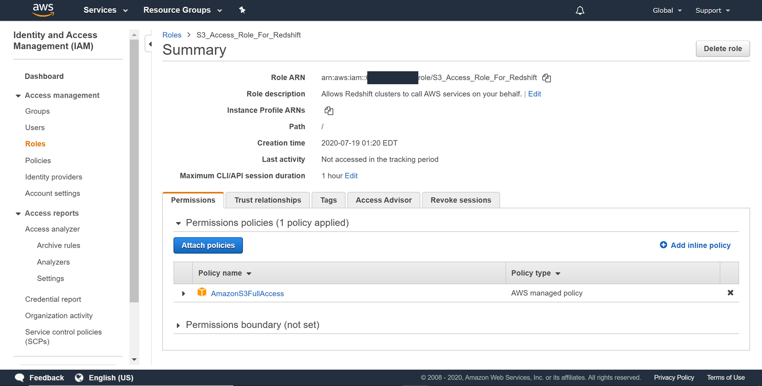
Task: Click the sidebar vertical scrollbar thumb
Action: (134, 171)
